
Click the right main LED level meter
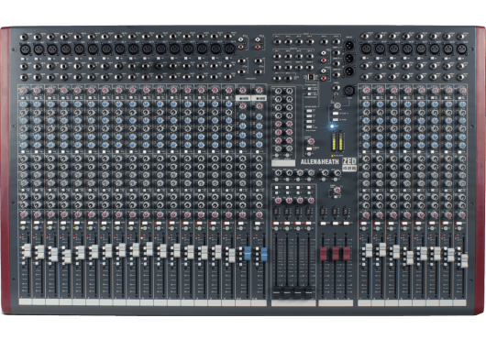(340, 141)
